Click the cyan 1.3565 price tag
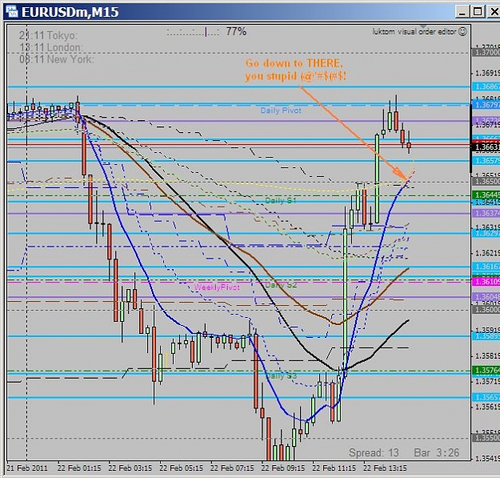 point(486,397)
